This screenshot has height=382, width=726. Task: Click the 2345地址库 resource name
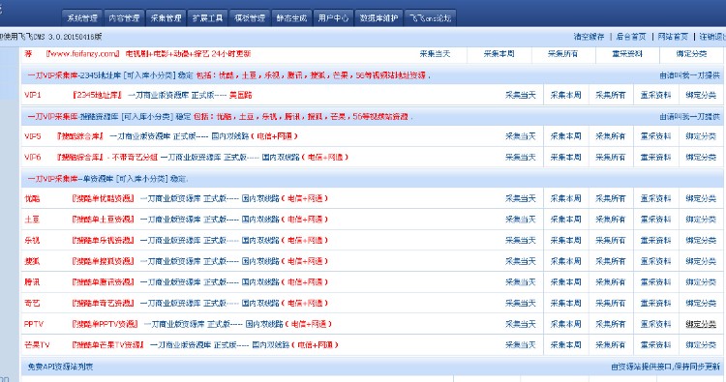pyautogui.click(x=97, y=95)
